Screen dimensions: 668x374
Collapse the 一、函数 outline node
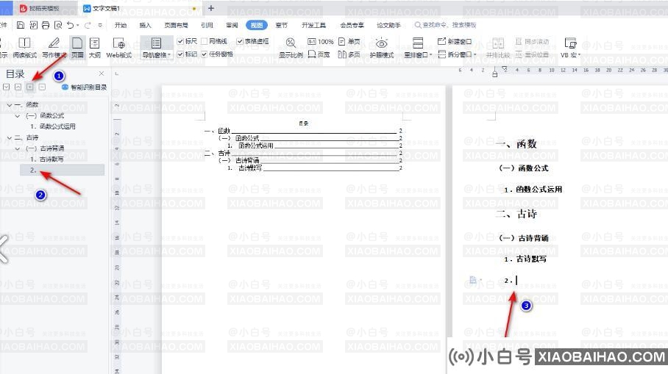10,104
